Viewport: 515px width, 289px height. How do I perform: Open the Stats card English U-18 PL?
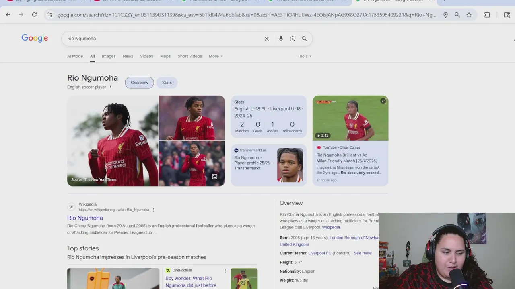pyautogui.click(x=268, y=116)
